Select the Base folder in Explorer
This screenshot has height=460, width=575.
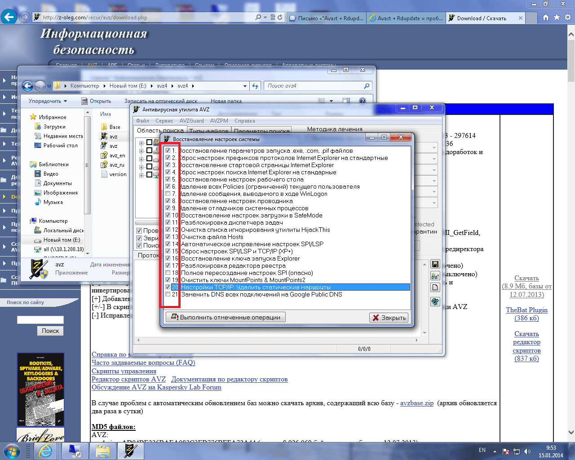coord(111,127)
